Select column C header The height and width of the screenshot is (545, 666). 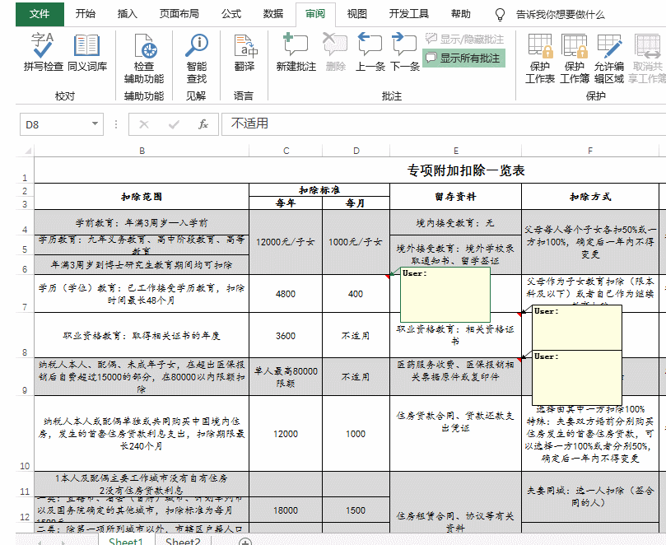click(286, 151)
